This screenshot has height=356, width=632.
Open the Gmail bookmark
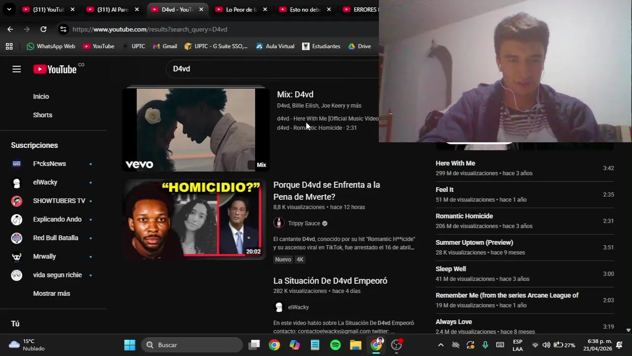click(165, 46)
